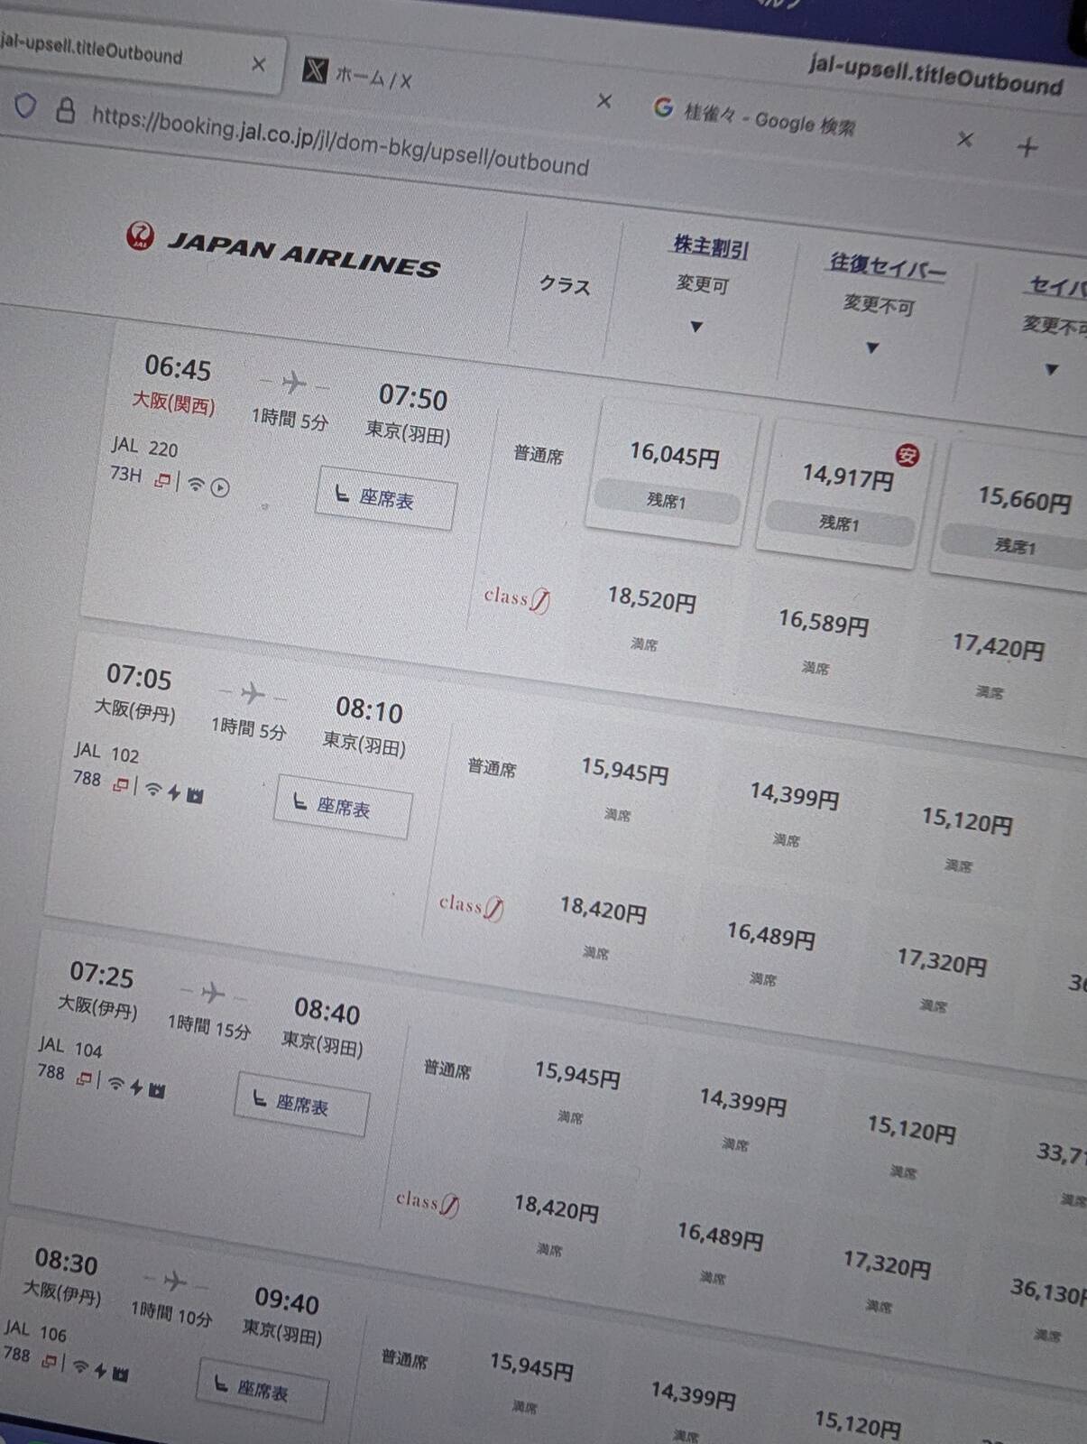Switch to the 桂雀々 Google 検索 tab

[x=812, y=124]
